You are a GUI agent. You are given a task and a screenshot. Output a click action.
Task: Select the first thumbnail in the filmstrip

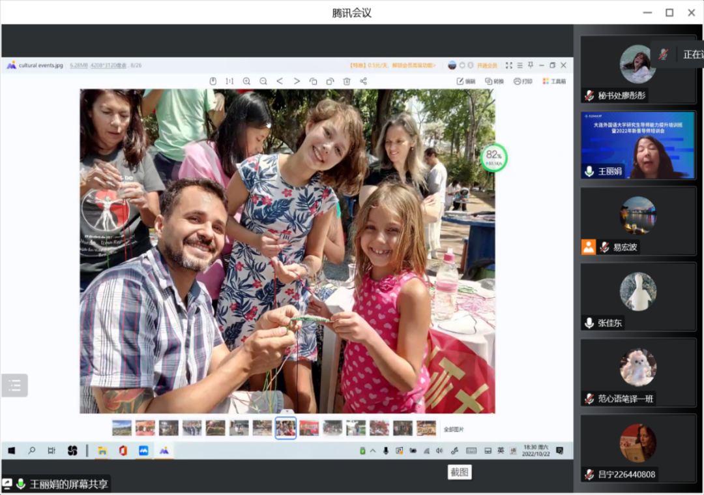tap(122, 428)
